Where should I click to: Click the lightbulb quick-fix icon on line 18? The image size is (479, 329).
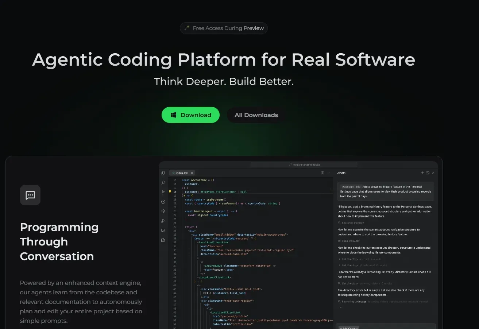pos(170,191)
